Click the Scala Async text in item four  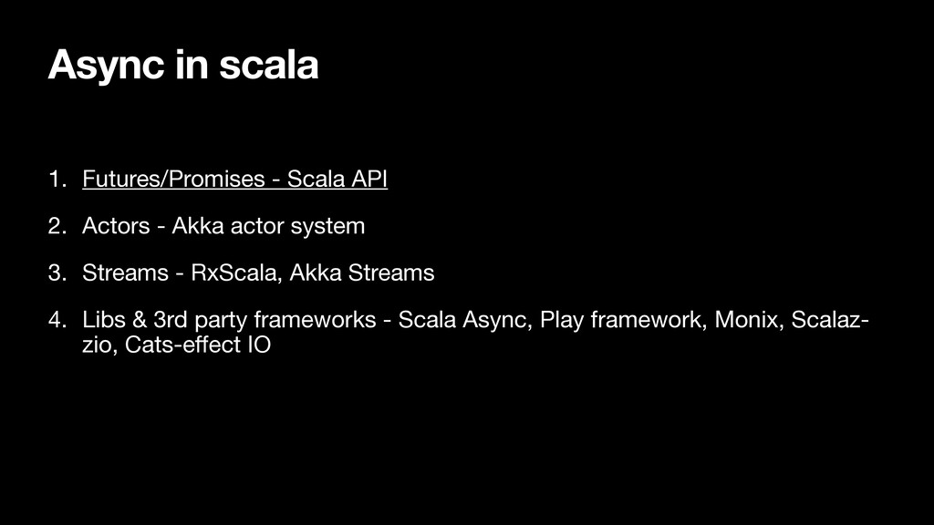coord(463,320)
